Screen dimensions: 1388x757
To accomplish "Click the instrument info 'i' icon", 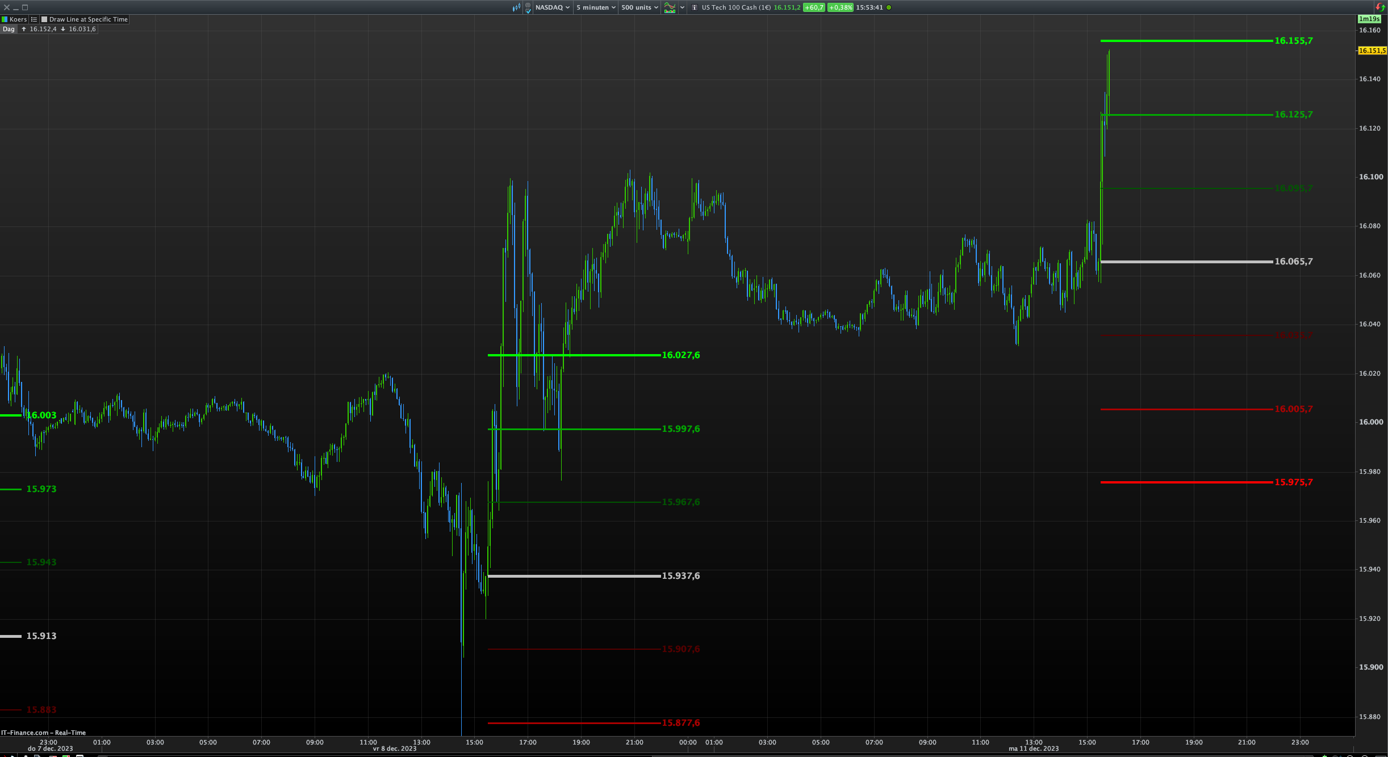I will coord(694,7).
